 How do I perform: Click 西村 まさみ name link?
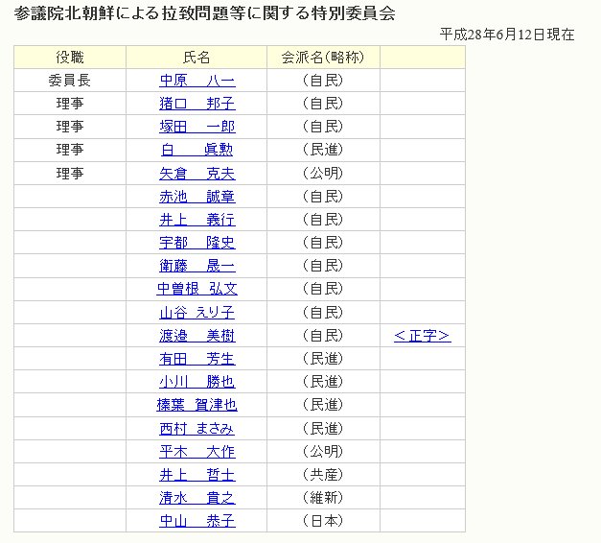[x=197, y=428]
